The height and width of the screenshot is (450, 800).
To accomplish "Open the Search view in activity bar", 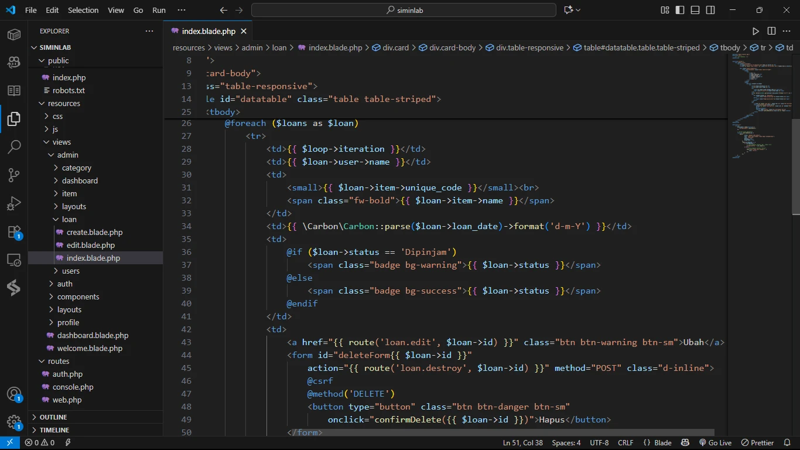I will (x=14, y=146).
